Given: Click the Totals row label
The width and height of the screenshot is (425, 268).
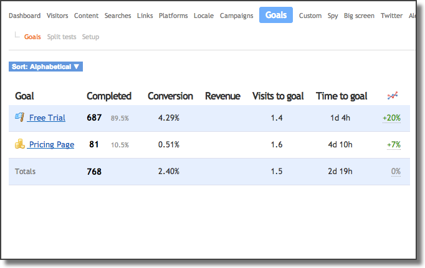Looking at the screenshot, I should 25,172.
